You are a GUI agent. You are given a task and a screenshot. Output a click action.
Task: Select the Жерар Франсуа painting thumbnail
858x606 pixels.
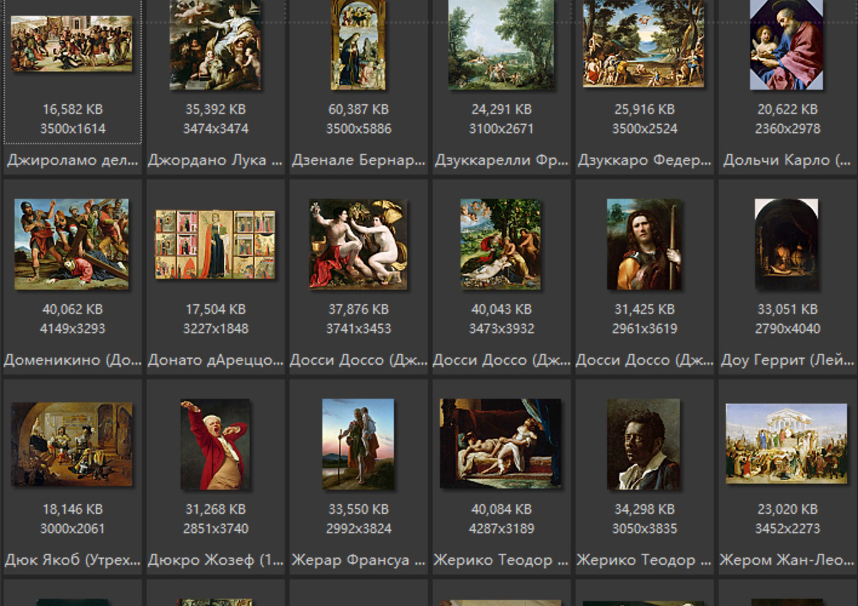(358, 444)
